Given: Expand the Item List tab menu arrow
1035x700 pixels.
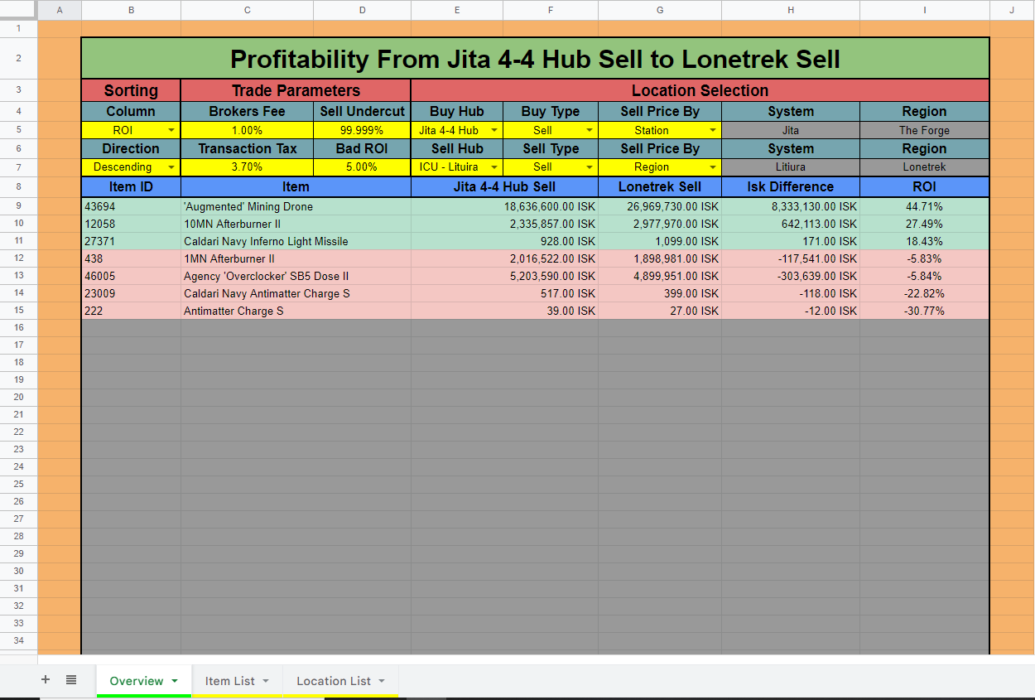Looking at the screenshot, I should click(266, 680).
